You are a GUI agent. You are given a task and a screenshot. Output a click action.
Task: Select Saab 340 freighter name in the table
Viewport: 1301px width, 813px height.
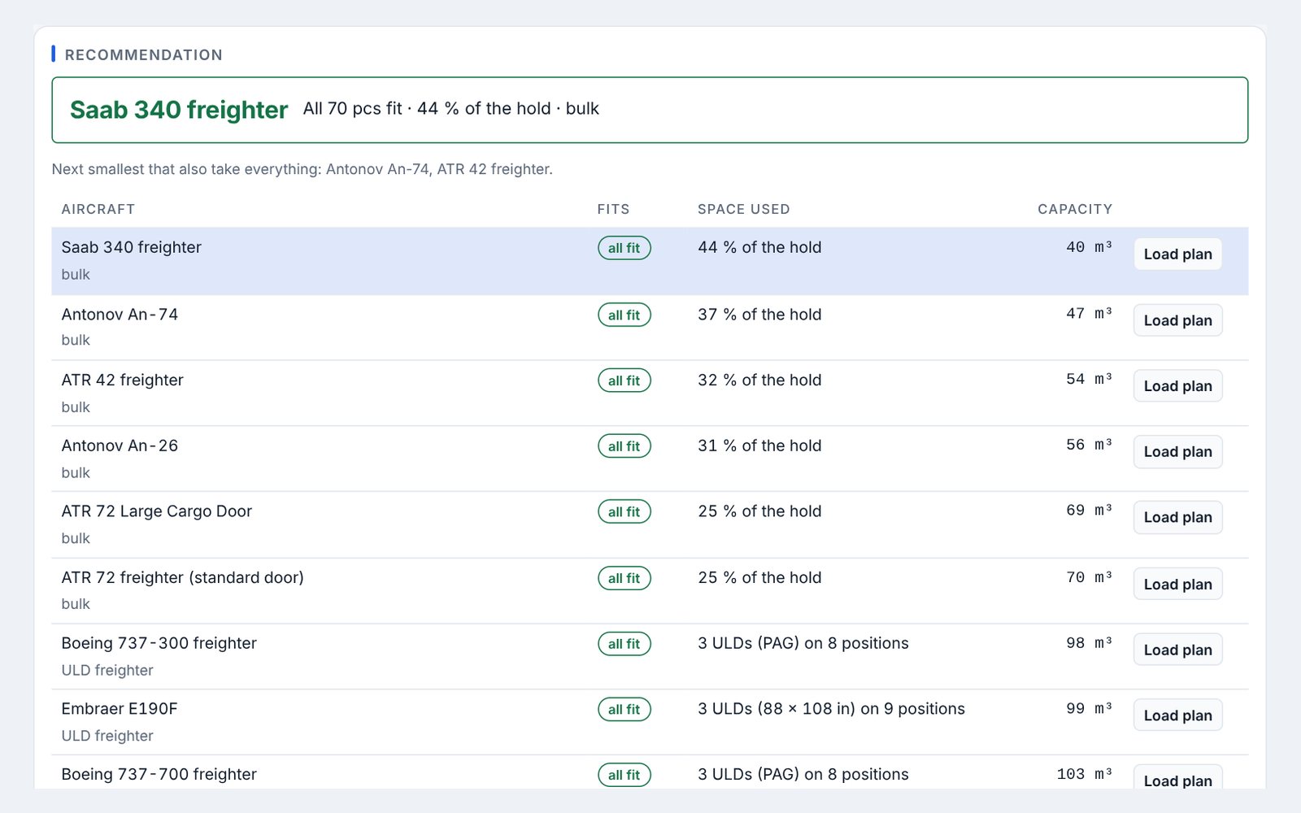point(132,247)
